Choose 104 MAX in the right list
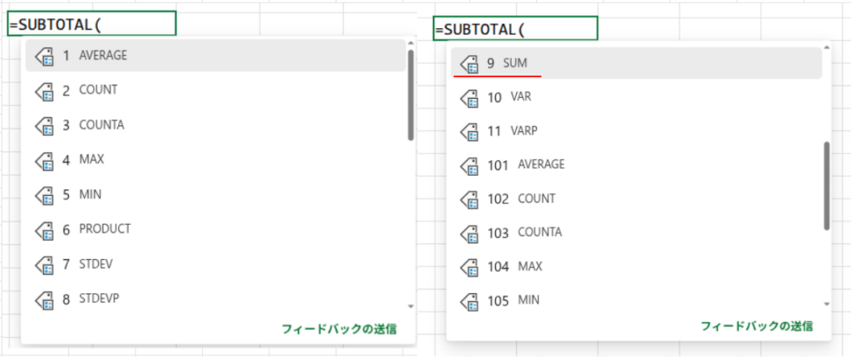Image resolution: width=851 pixels, height=357 pixels. click(x=519, y=267)
